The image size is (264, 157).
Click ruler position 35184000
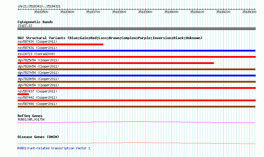pyautogui.click(x=171, y=12)
